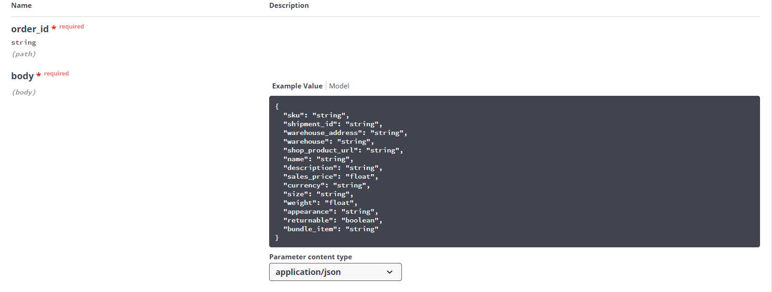Screen dimensions: 772x292
Task: Click the "sku" line in example JSON
Action: point(316,115)
